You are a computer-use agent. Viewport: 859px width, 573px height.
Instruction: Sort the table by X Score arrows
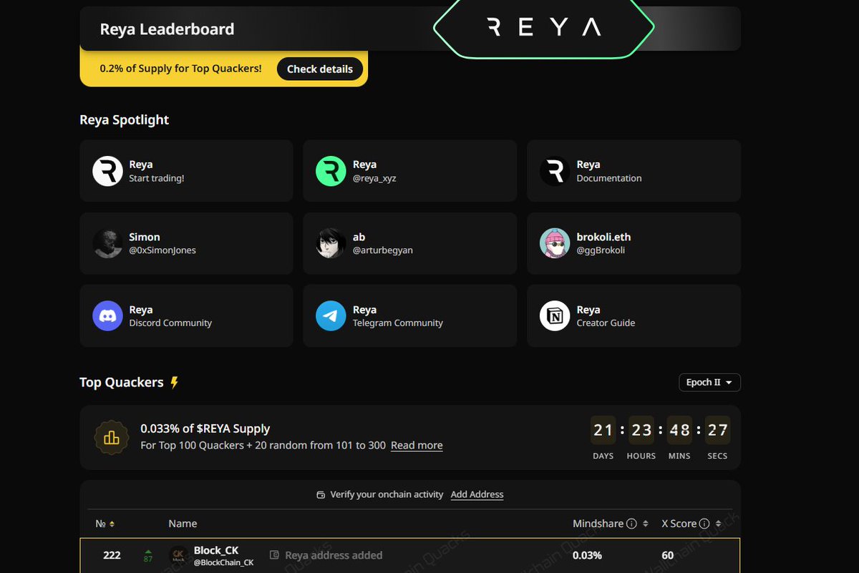[x=719, y=524]
